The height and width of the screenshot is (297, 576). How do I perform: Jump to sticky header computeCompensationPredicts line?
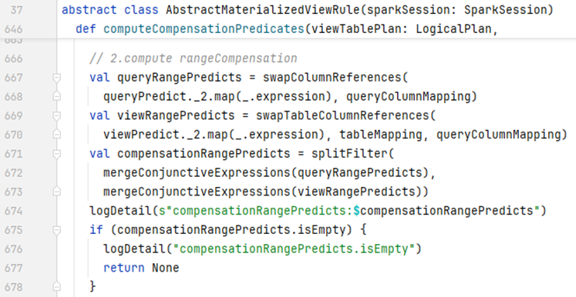point(287,28)
